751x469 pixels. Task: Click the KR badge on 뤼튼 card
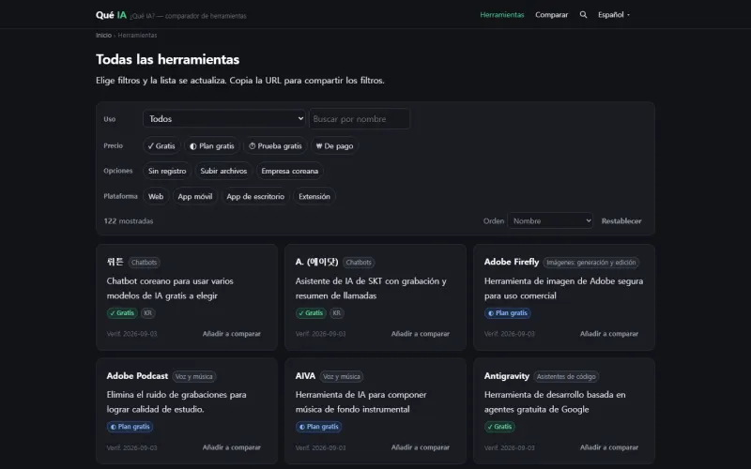(x=148, y=313)
